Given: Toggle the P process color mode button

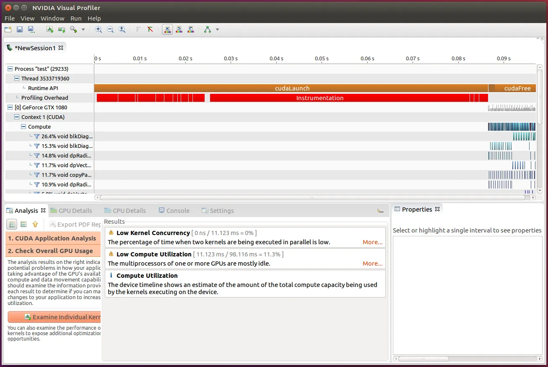Looking at the screenshot, I should [x=191, y=29].
